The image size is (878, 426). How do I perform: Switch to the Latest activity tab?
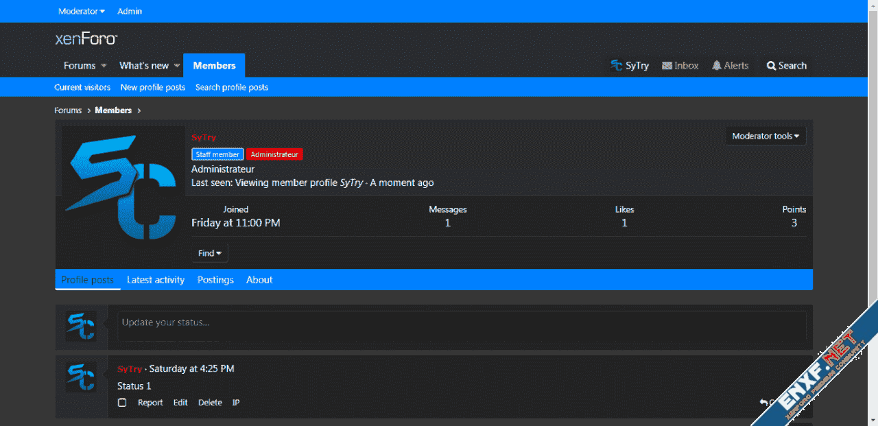(156, 280)
